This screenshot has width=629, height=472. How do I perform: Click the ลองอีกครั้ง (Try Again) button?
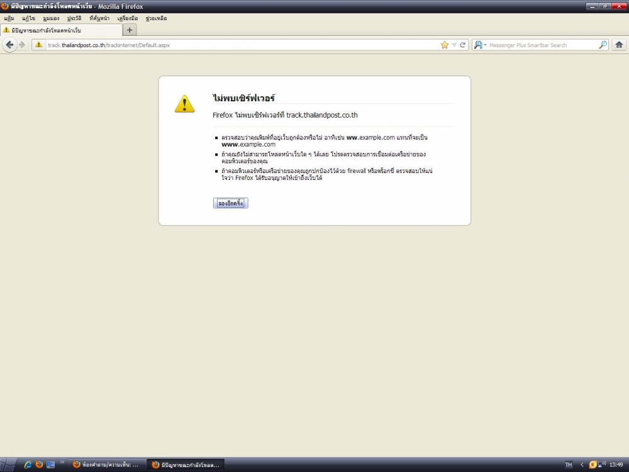(231, 203)
